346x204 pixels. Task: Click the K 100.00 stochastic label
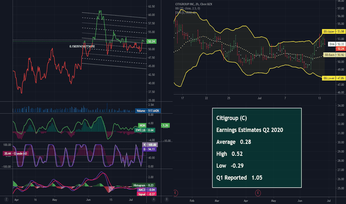point(150,145)
